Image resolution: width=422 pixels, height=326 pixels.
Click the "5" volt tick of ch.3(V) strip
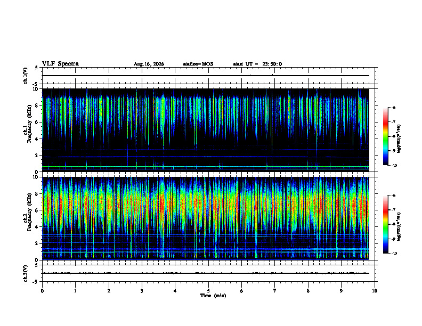[37, 265]
